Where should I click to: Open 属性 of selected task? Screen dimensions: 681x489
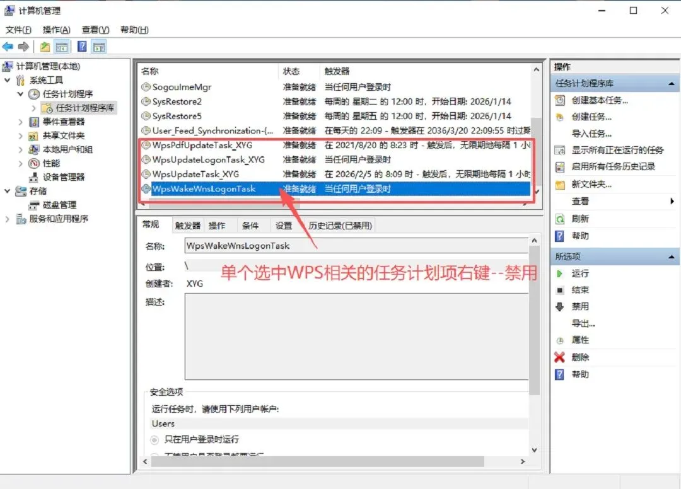click(x=580, y=340)
